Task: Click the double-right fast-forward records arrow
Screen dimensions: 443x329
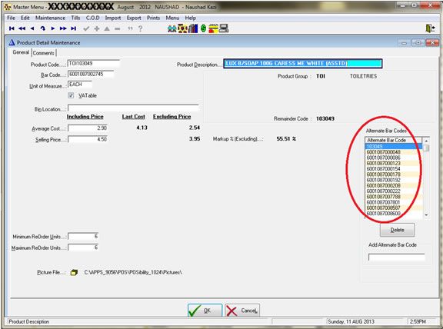Action: tap(63, 28)
